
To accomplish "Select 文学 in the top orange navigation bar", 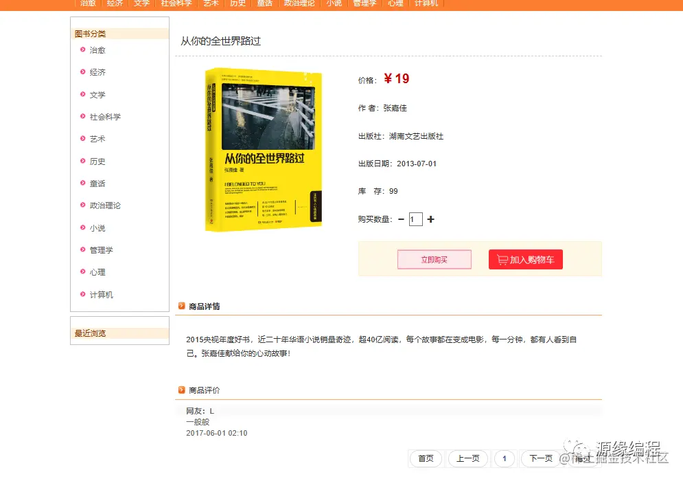I will tap(141, 3).
